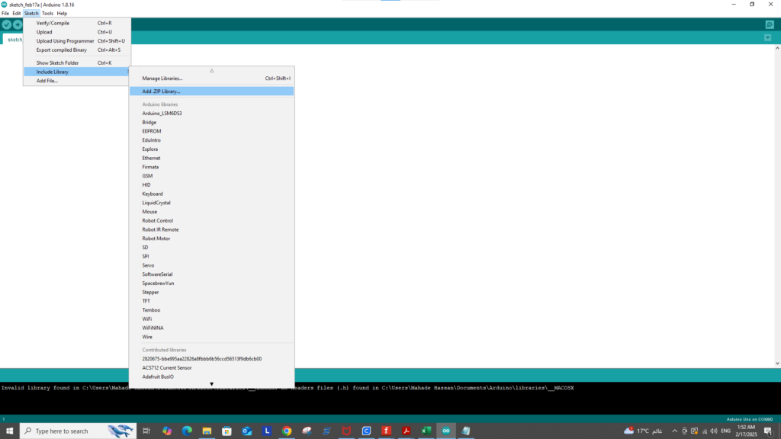
Task: Include the TFT library
Action: click(x=212, y=301)
